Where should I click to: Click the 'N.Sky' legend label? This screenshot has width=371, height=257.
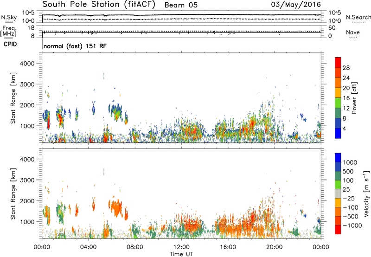click(x=9, y=17)
